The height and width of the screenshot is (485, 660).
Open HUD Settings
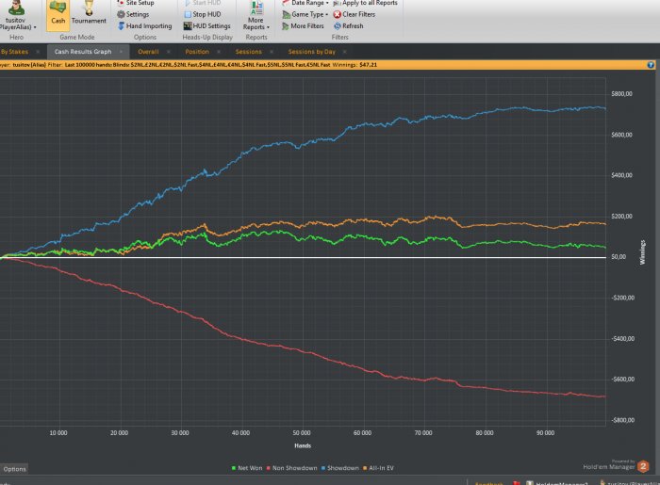[x=210, y=26]
